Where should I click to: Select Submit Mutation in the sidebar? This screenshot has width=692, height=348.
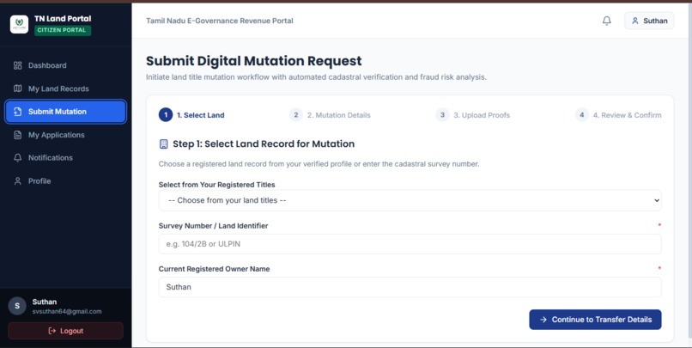[x=66, y=112]
